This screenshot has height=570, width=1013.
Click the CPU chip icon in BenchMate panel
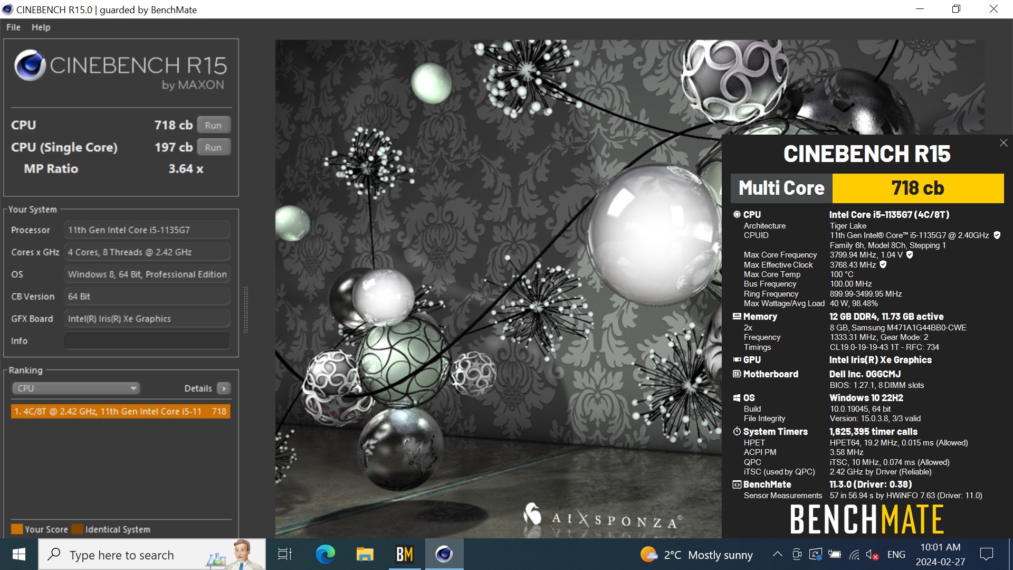pyautogui.click(x=737, y=214)
